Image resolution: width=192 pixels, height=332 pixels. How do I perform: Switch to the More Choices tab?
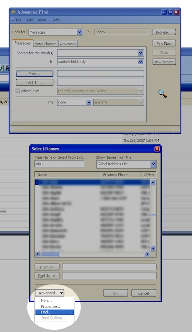45,44
